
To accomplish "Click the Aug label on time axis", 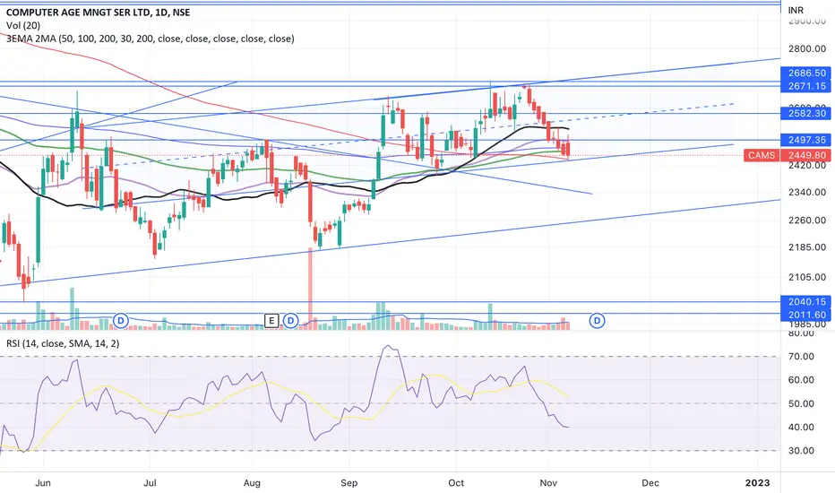I will (252, 483).
